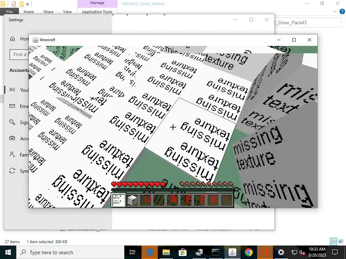Screen dimensions: 346x259
Task: Open the Windows Start menu
Action: (x=8, y=252)
